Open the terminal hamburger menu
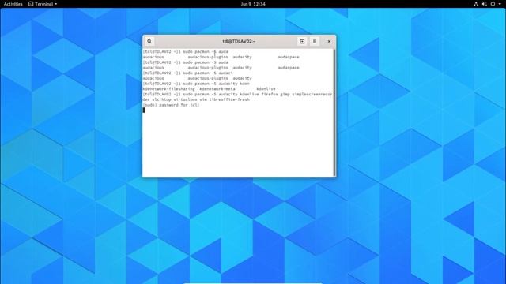506x284 pixels. [315, 41]
